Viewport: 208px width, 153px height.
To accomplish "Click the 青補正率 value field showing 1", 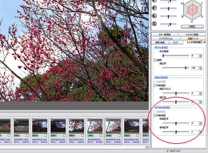I will (x=195, y=132).
